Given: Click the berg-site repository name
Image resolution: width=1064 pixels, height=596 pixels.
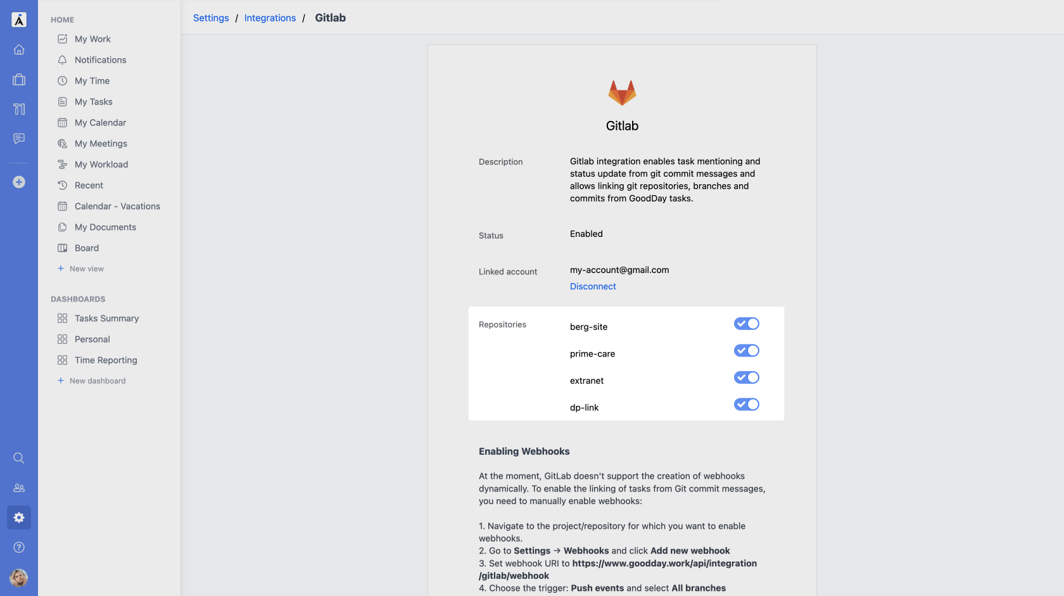Looking at the screenshot, I should (x=588, y=327).
